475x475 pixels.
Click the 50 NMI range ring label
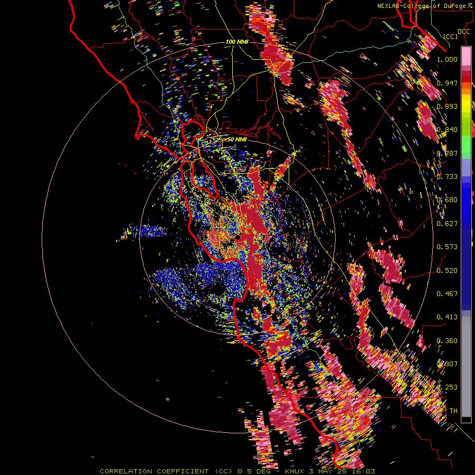click(x=237, y=139)
